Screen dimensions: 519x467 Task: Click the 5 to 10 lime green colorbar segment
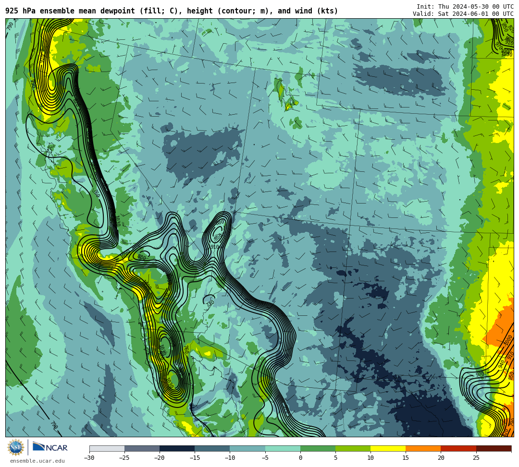353,448
